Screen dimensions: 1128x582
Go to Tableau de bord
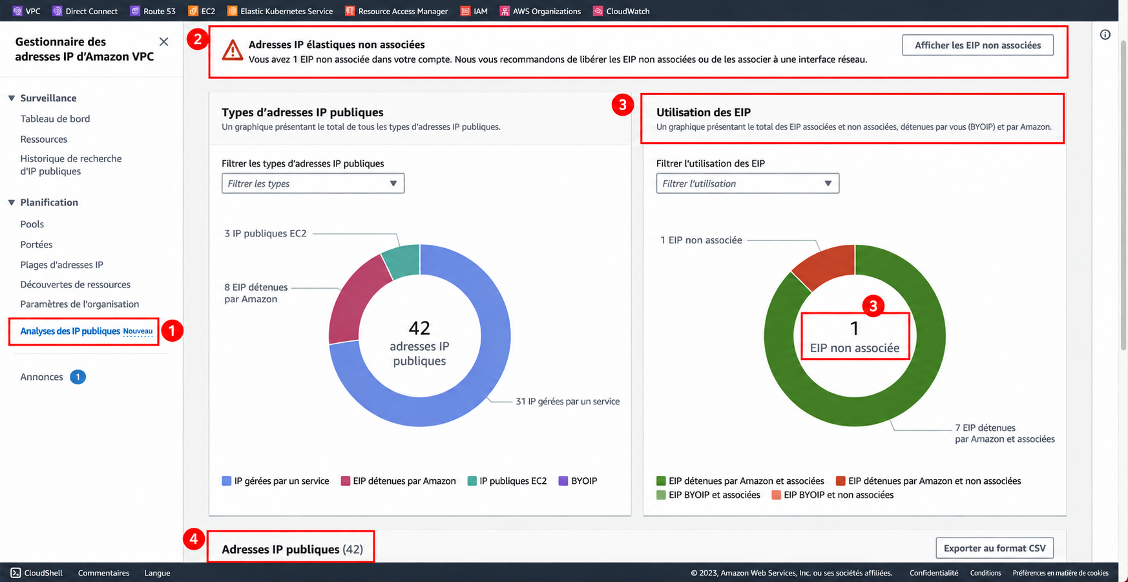55,119
